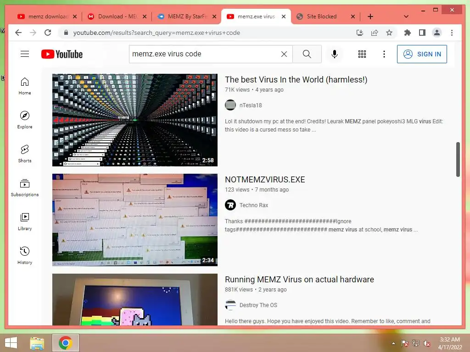Open Subscriptions in the sidebar
Image resolution: width=470 pixels, height=352 pixels.
point(25,188)
